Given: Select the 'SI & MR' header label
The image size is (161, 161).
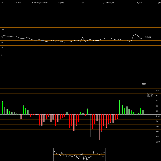Looking at the screenshot, I should tap(17, 3).
